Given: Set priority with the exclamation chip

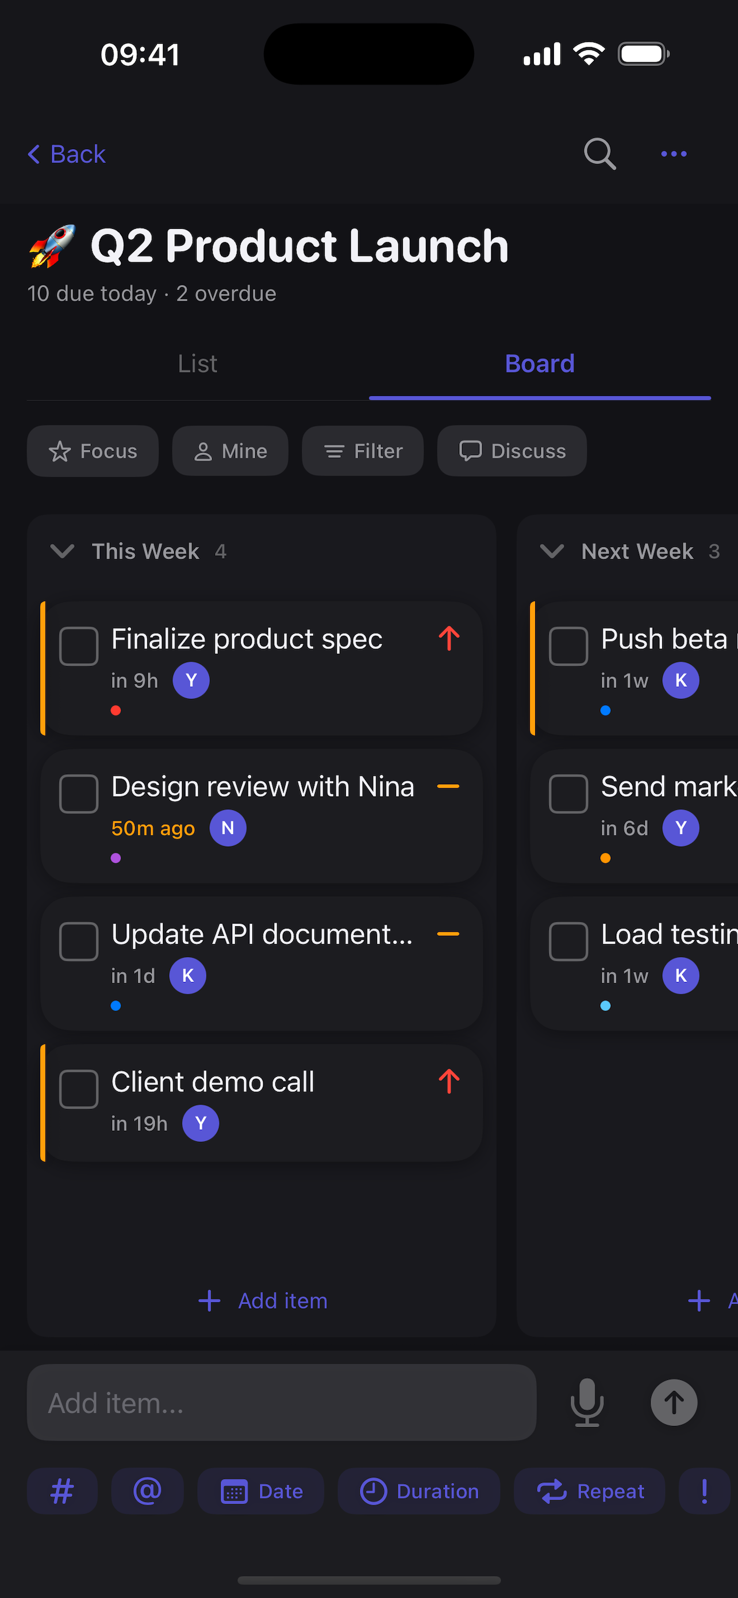Looking at the screenshot, I should click(x=705, y=1490).
